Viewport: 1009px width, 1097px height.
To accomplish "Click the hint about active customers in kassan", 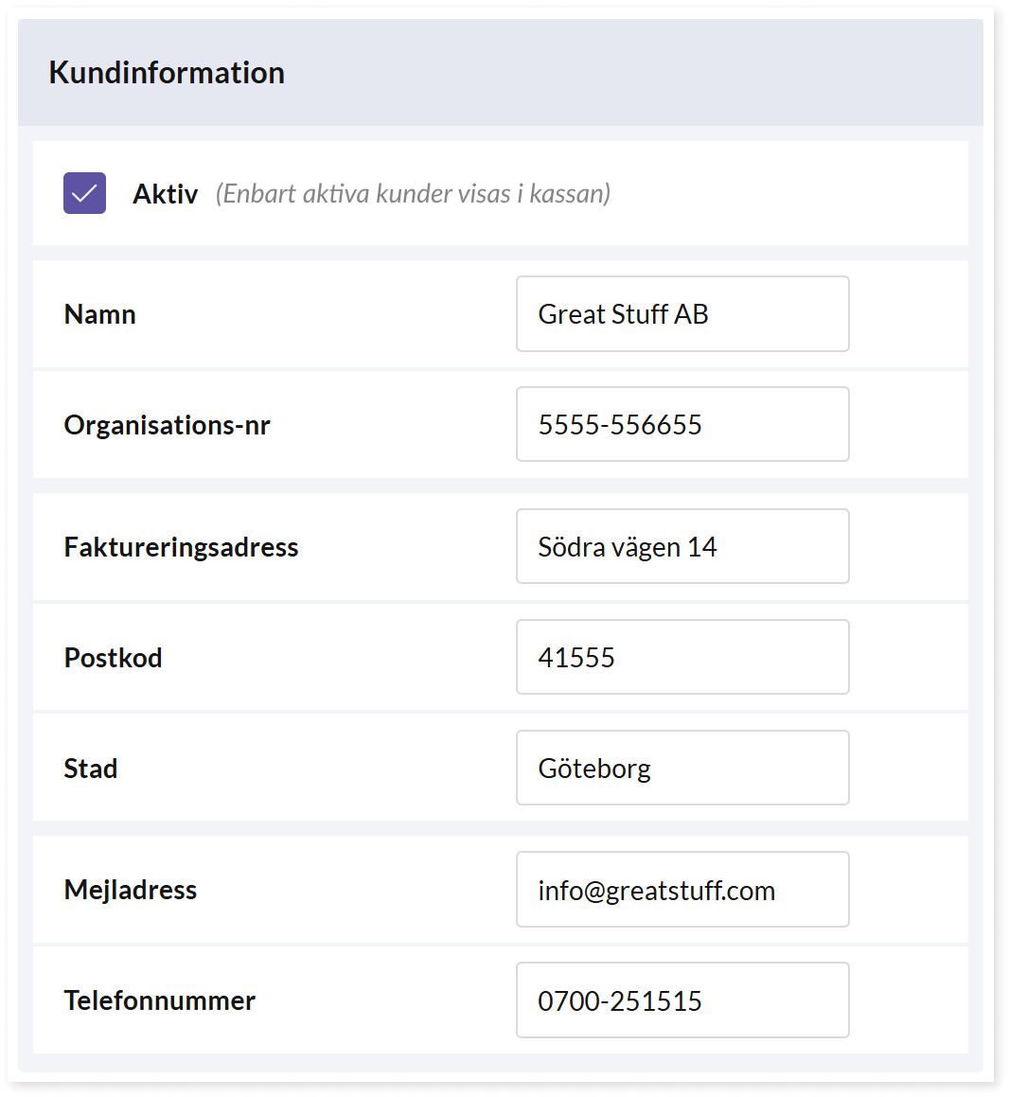I will [x=413, y=194].
